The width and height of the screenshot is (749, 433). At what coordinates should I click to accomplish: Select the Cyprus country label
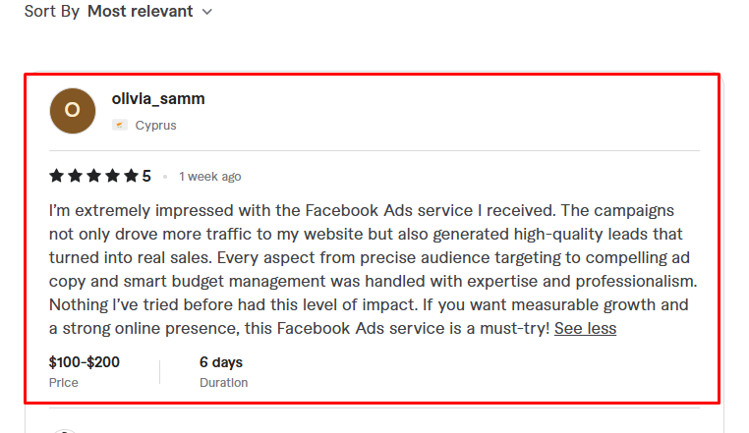click(x=155, y=126)
